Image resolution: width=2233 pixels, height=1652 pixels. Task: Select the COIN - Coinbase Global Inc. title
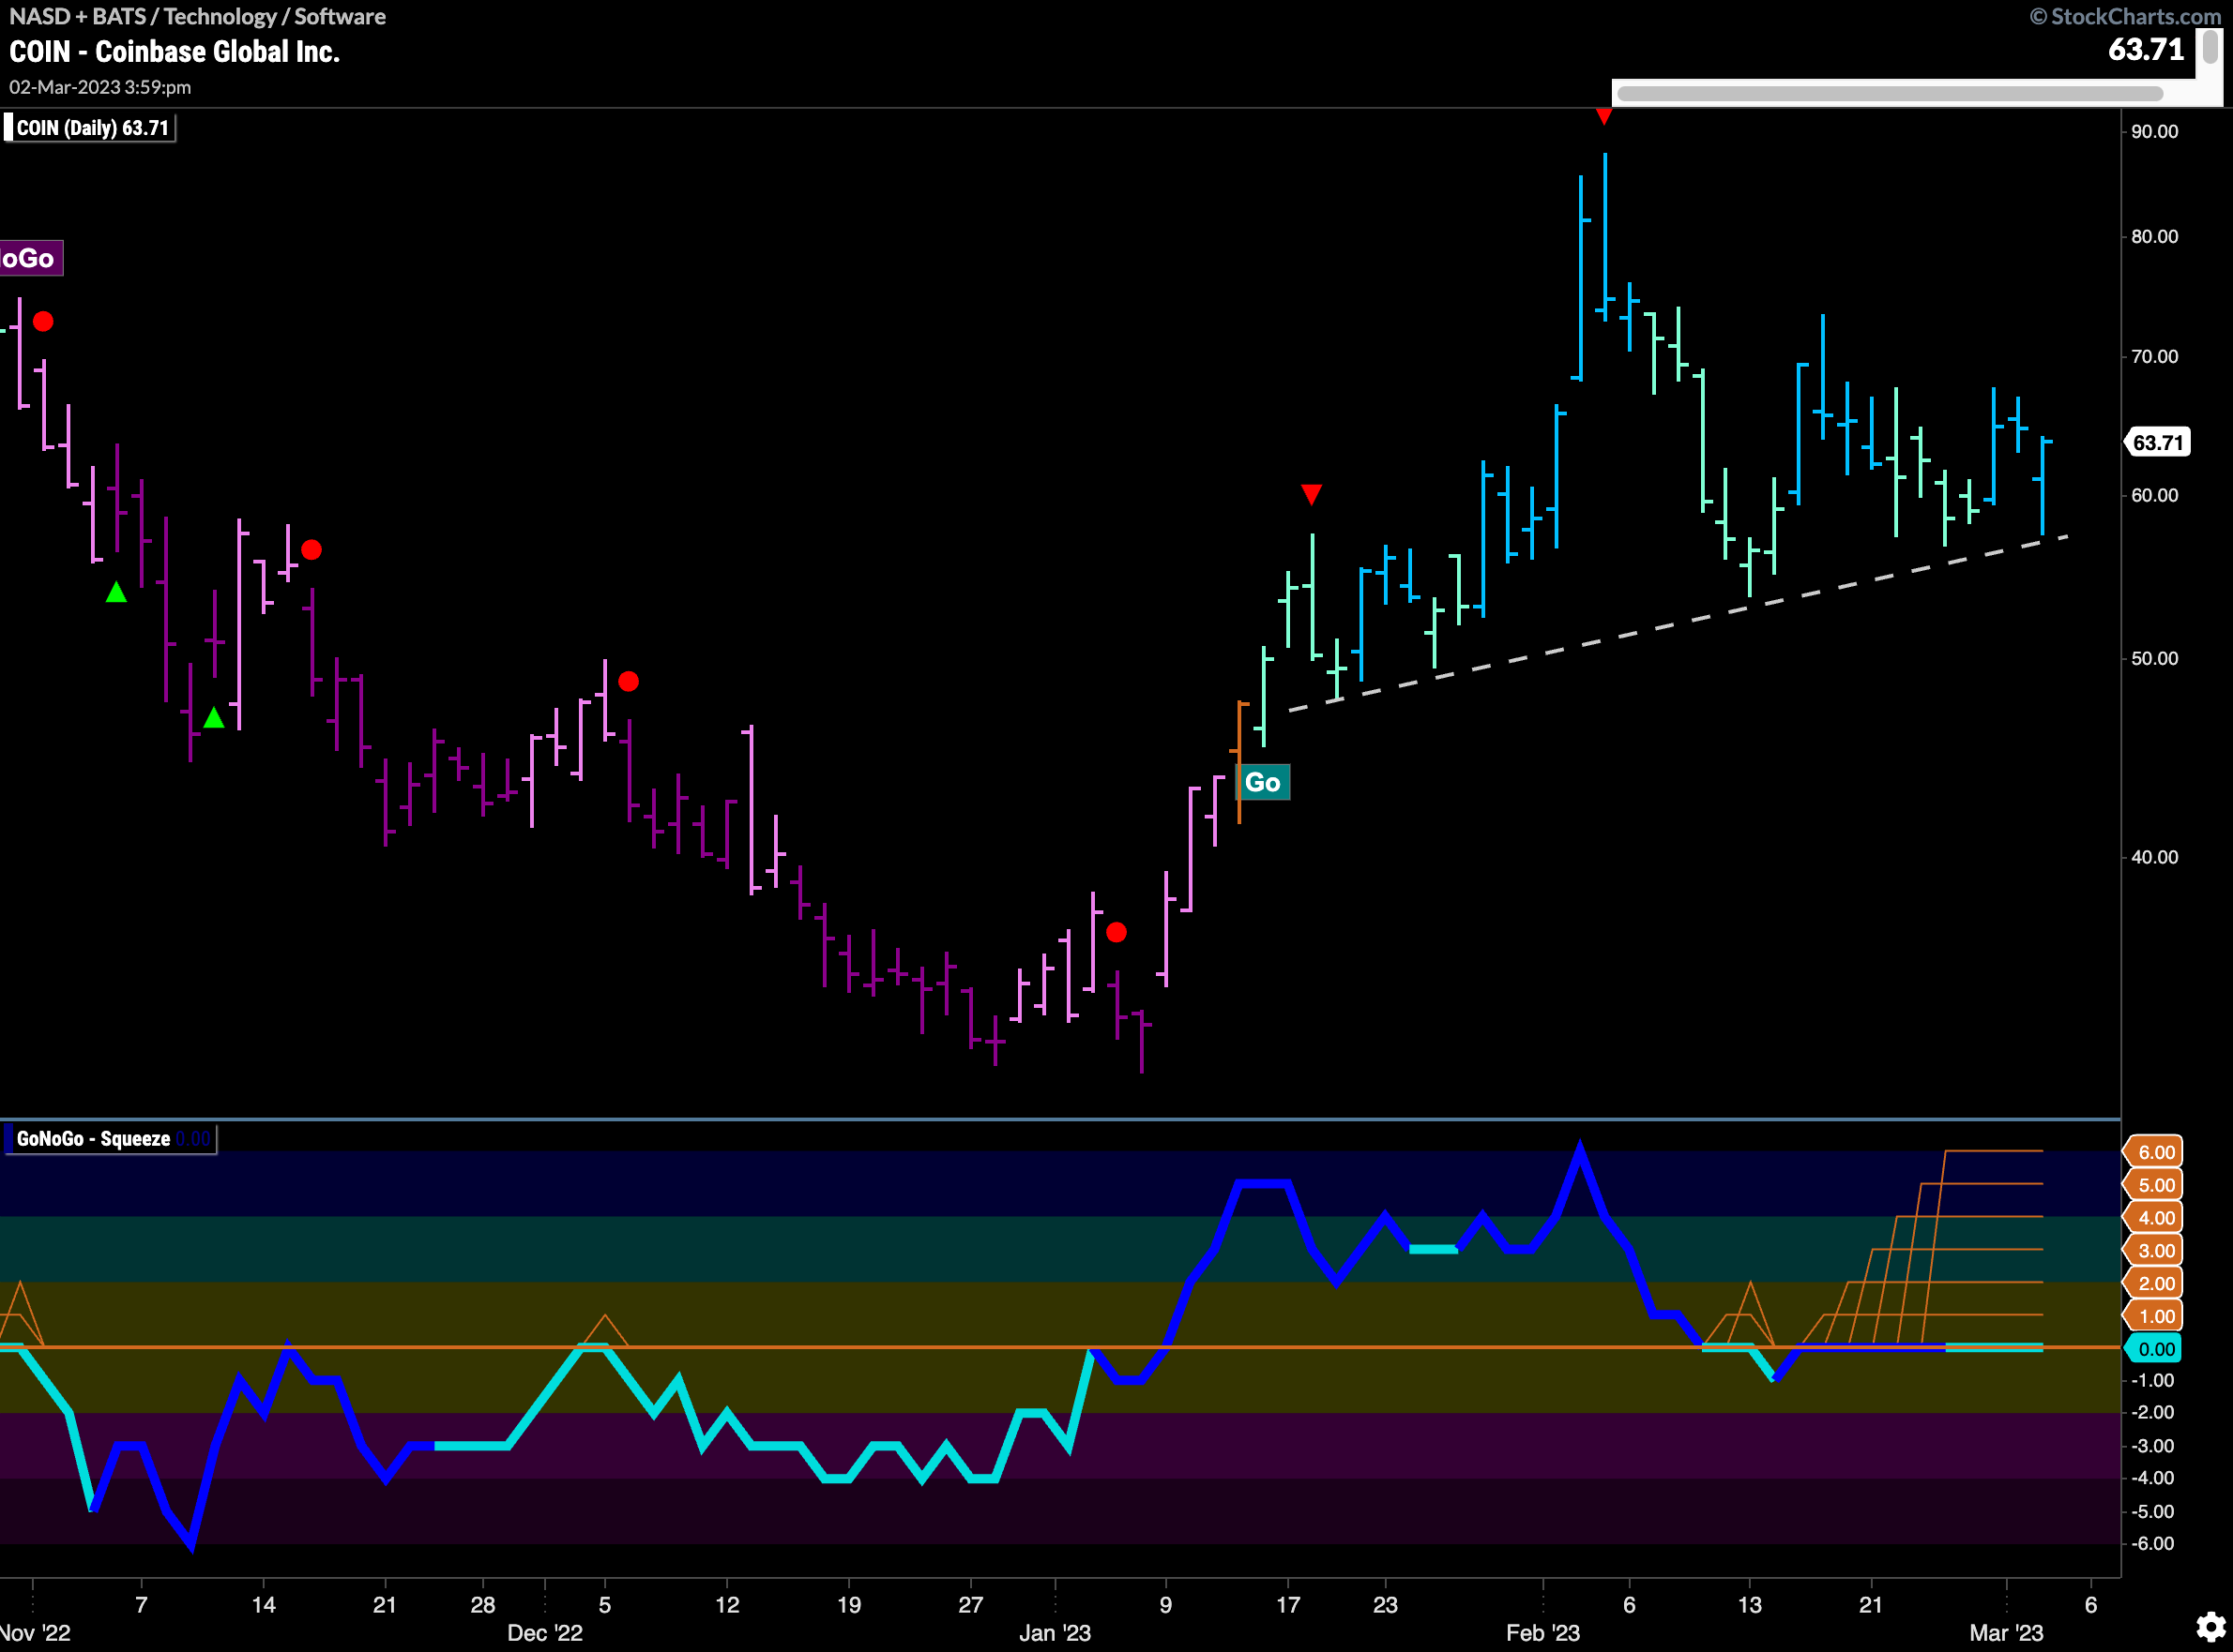click(175, 52)
